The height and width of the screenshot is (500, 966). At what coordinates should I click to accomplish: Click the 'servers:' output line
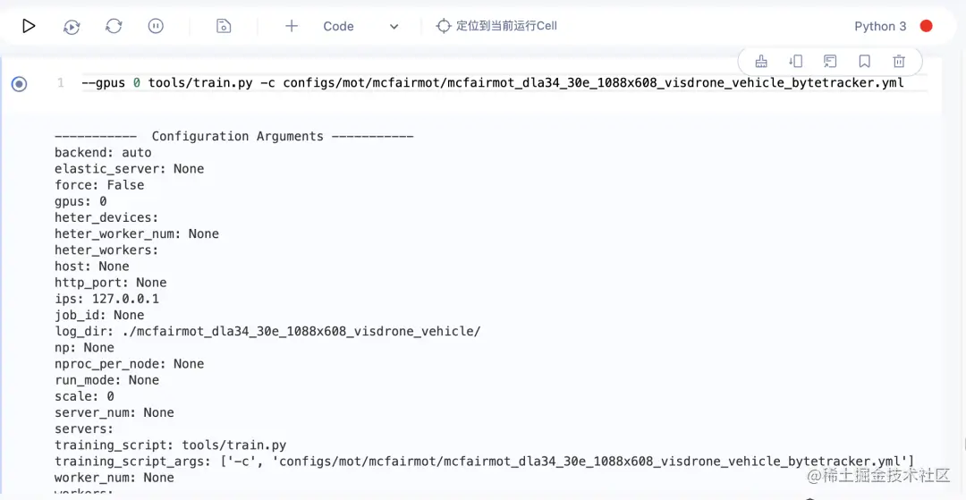pyautogui.click(x=84, y=428)
